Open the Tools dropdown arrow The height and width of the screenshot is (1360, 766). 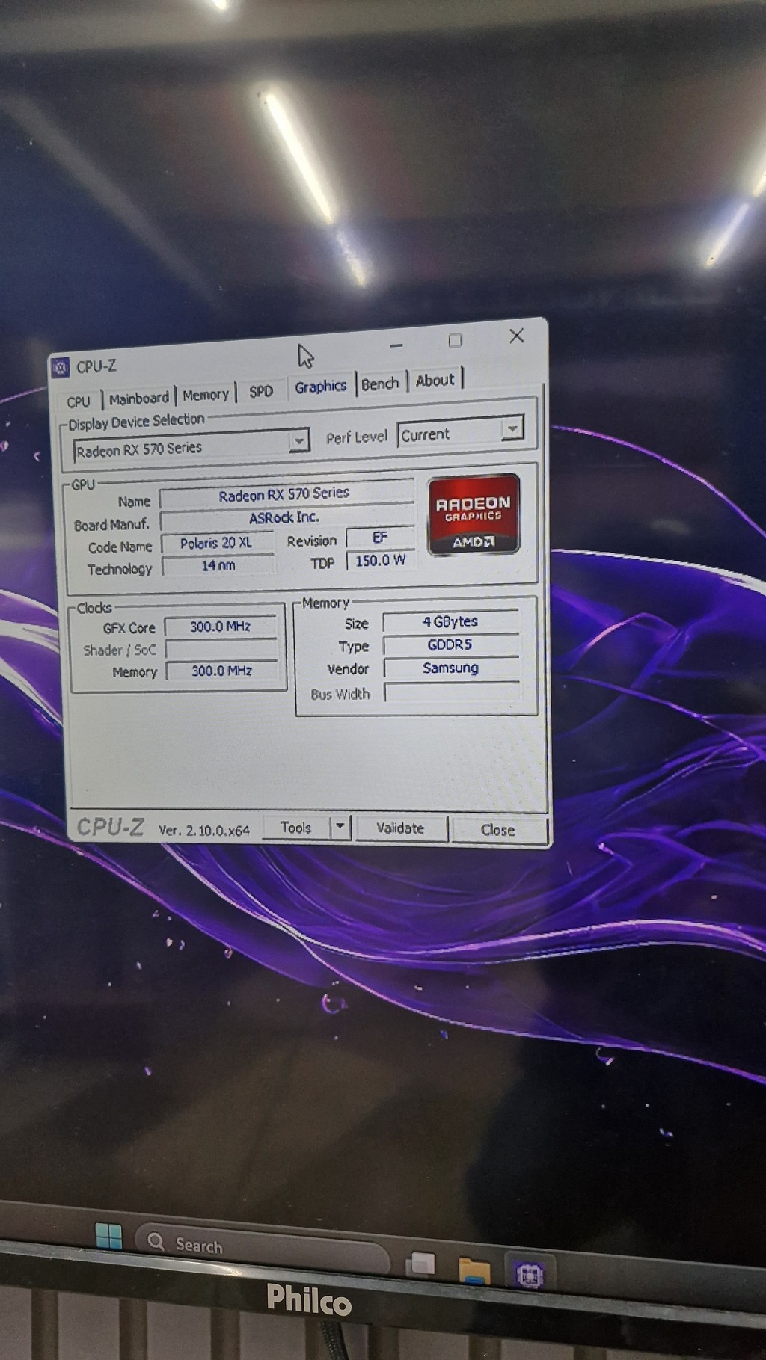click(x=340, y=827)
